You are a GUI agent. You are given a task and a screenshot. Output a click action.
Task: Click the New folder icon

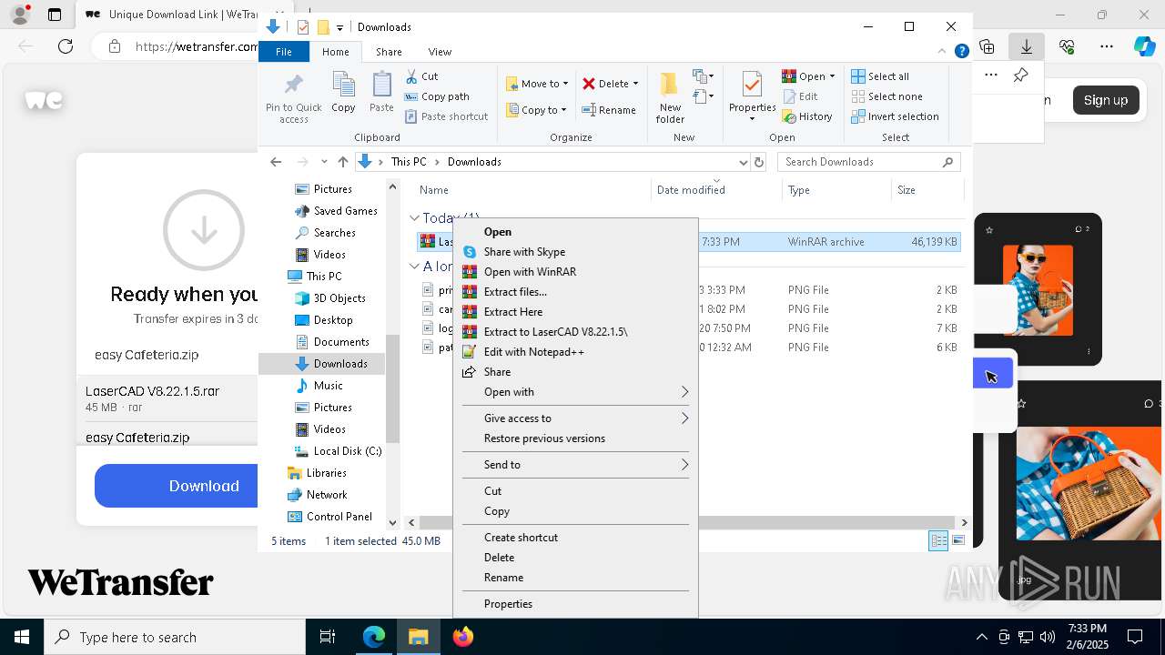tap(670, 86)
